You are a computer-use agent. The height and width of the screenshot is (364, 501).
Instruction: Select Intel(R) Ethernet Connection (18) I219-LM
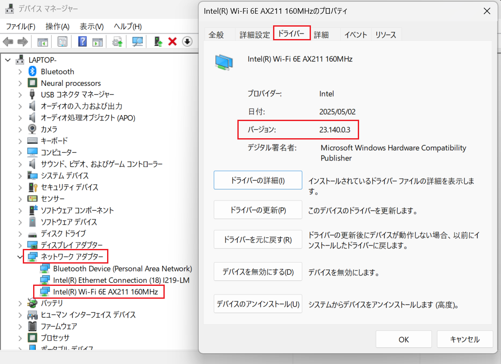coord(121,280)
